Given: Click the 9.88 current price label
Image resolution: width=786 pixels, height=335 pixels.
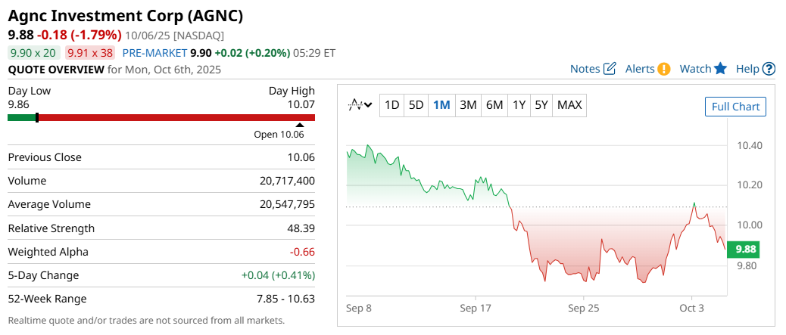Looking at the screenshot, I should pyautogui.click(x=745, y=250).
